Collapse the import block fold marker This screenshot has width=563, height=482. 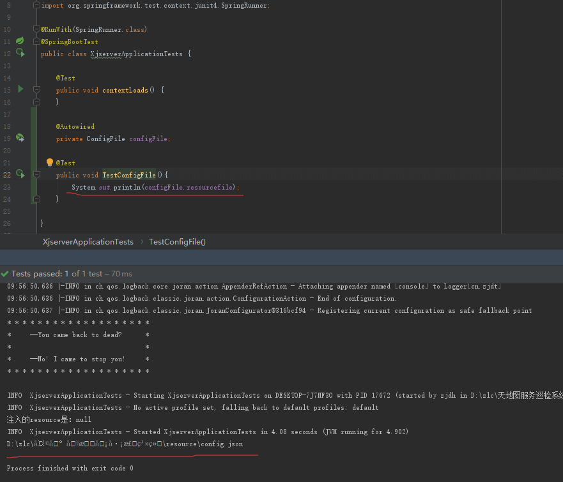click(x=36, y=5)
